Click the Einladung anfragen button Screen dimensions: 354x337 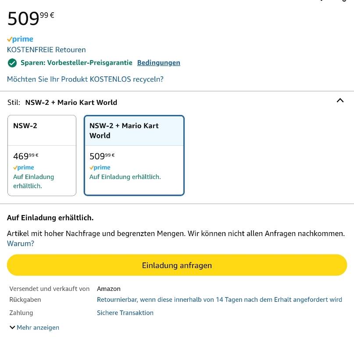pyautogui.click(x=177, y=265)
